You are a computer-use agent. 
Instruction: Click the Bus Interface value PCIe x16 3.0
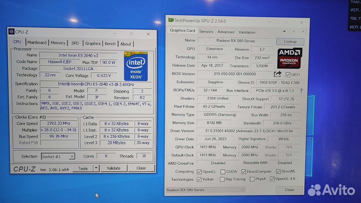[x=274, y=91]
